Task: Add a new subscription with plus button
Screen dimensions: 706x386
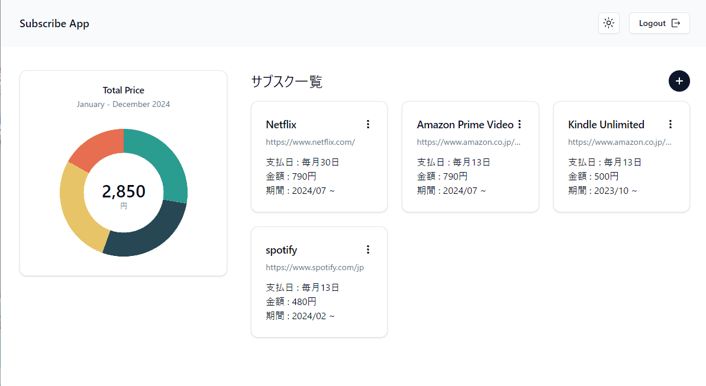Action: click(679, 81)
